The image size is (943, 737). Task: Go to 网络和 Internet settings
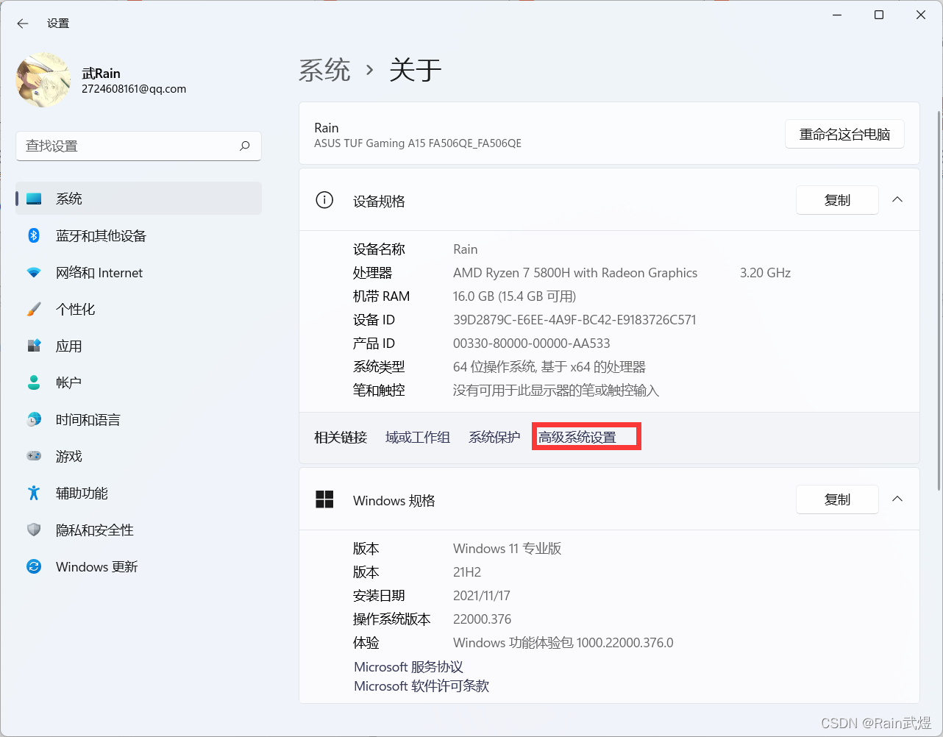click(138, 272)
